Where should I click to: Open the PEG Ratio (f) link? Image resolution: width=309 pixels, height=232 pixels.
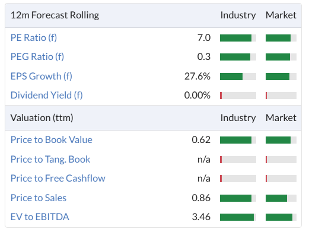37,57
